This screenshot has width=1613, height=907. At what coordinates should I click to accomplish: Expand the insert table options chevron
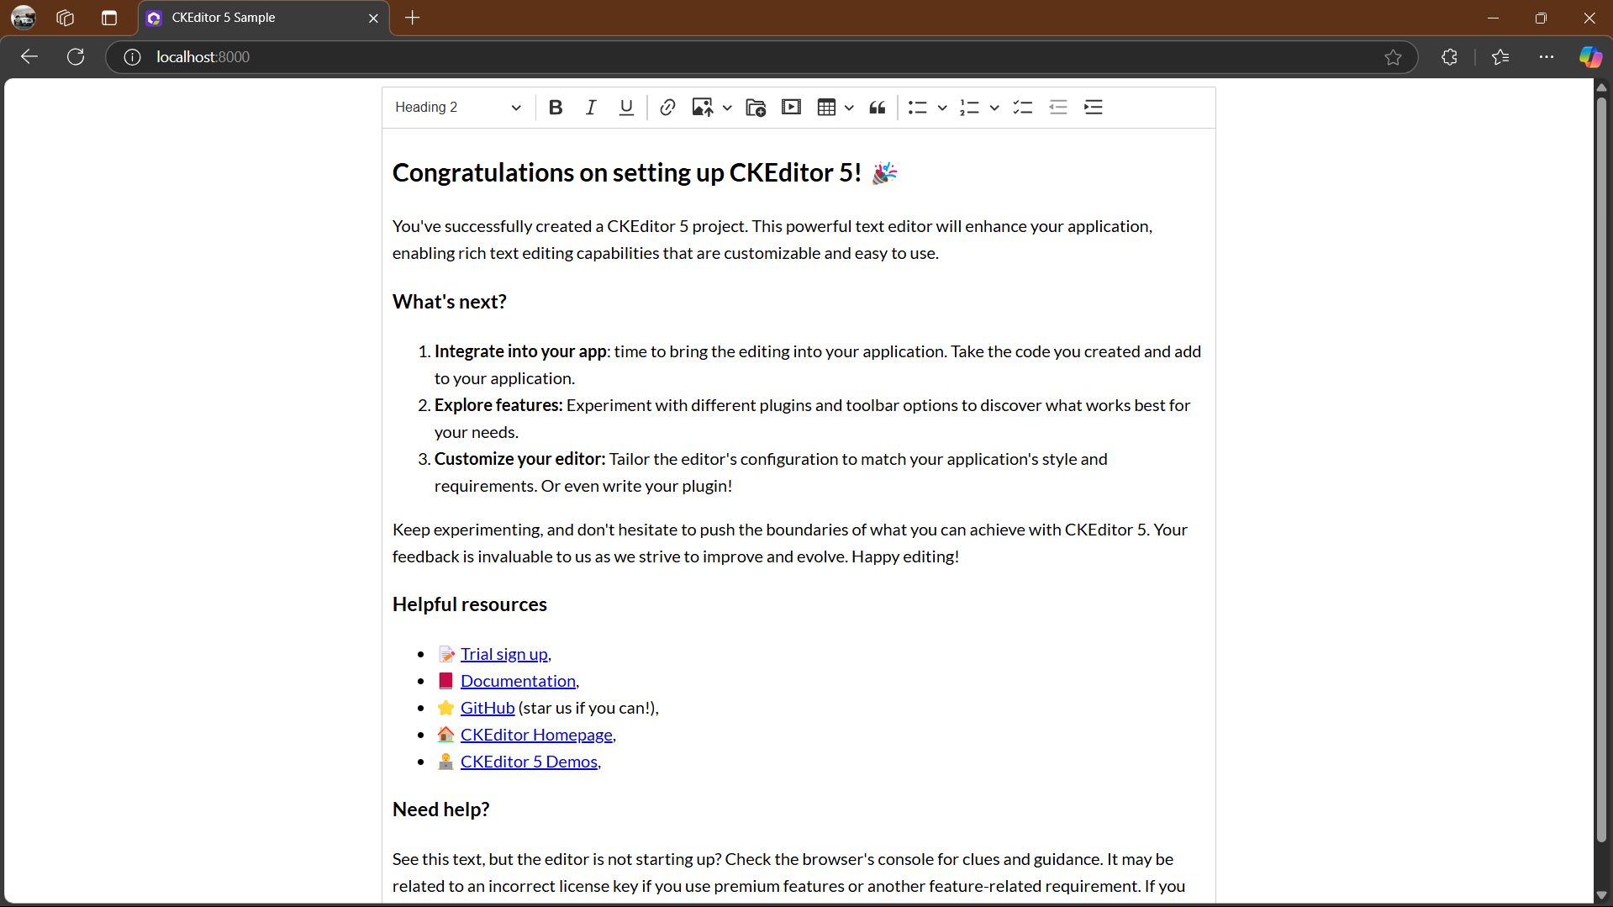tap(849, 107)
